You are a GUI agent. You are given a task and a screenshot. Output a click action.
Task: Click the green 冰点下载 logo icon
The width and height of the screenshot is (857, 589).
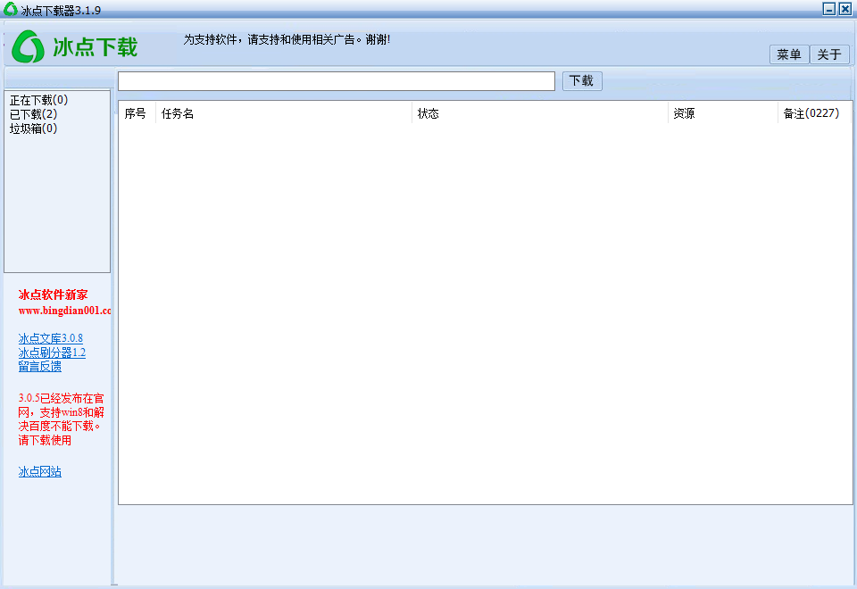pyautogui.click(x=28, y=46)
